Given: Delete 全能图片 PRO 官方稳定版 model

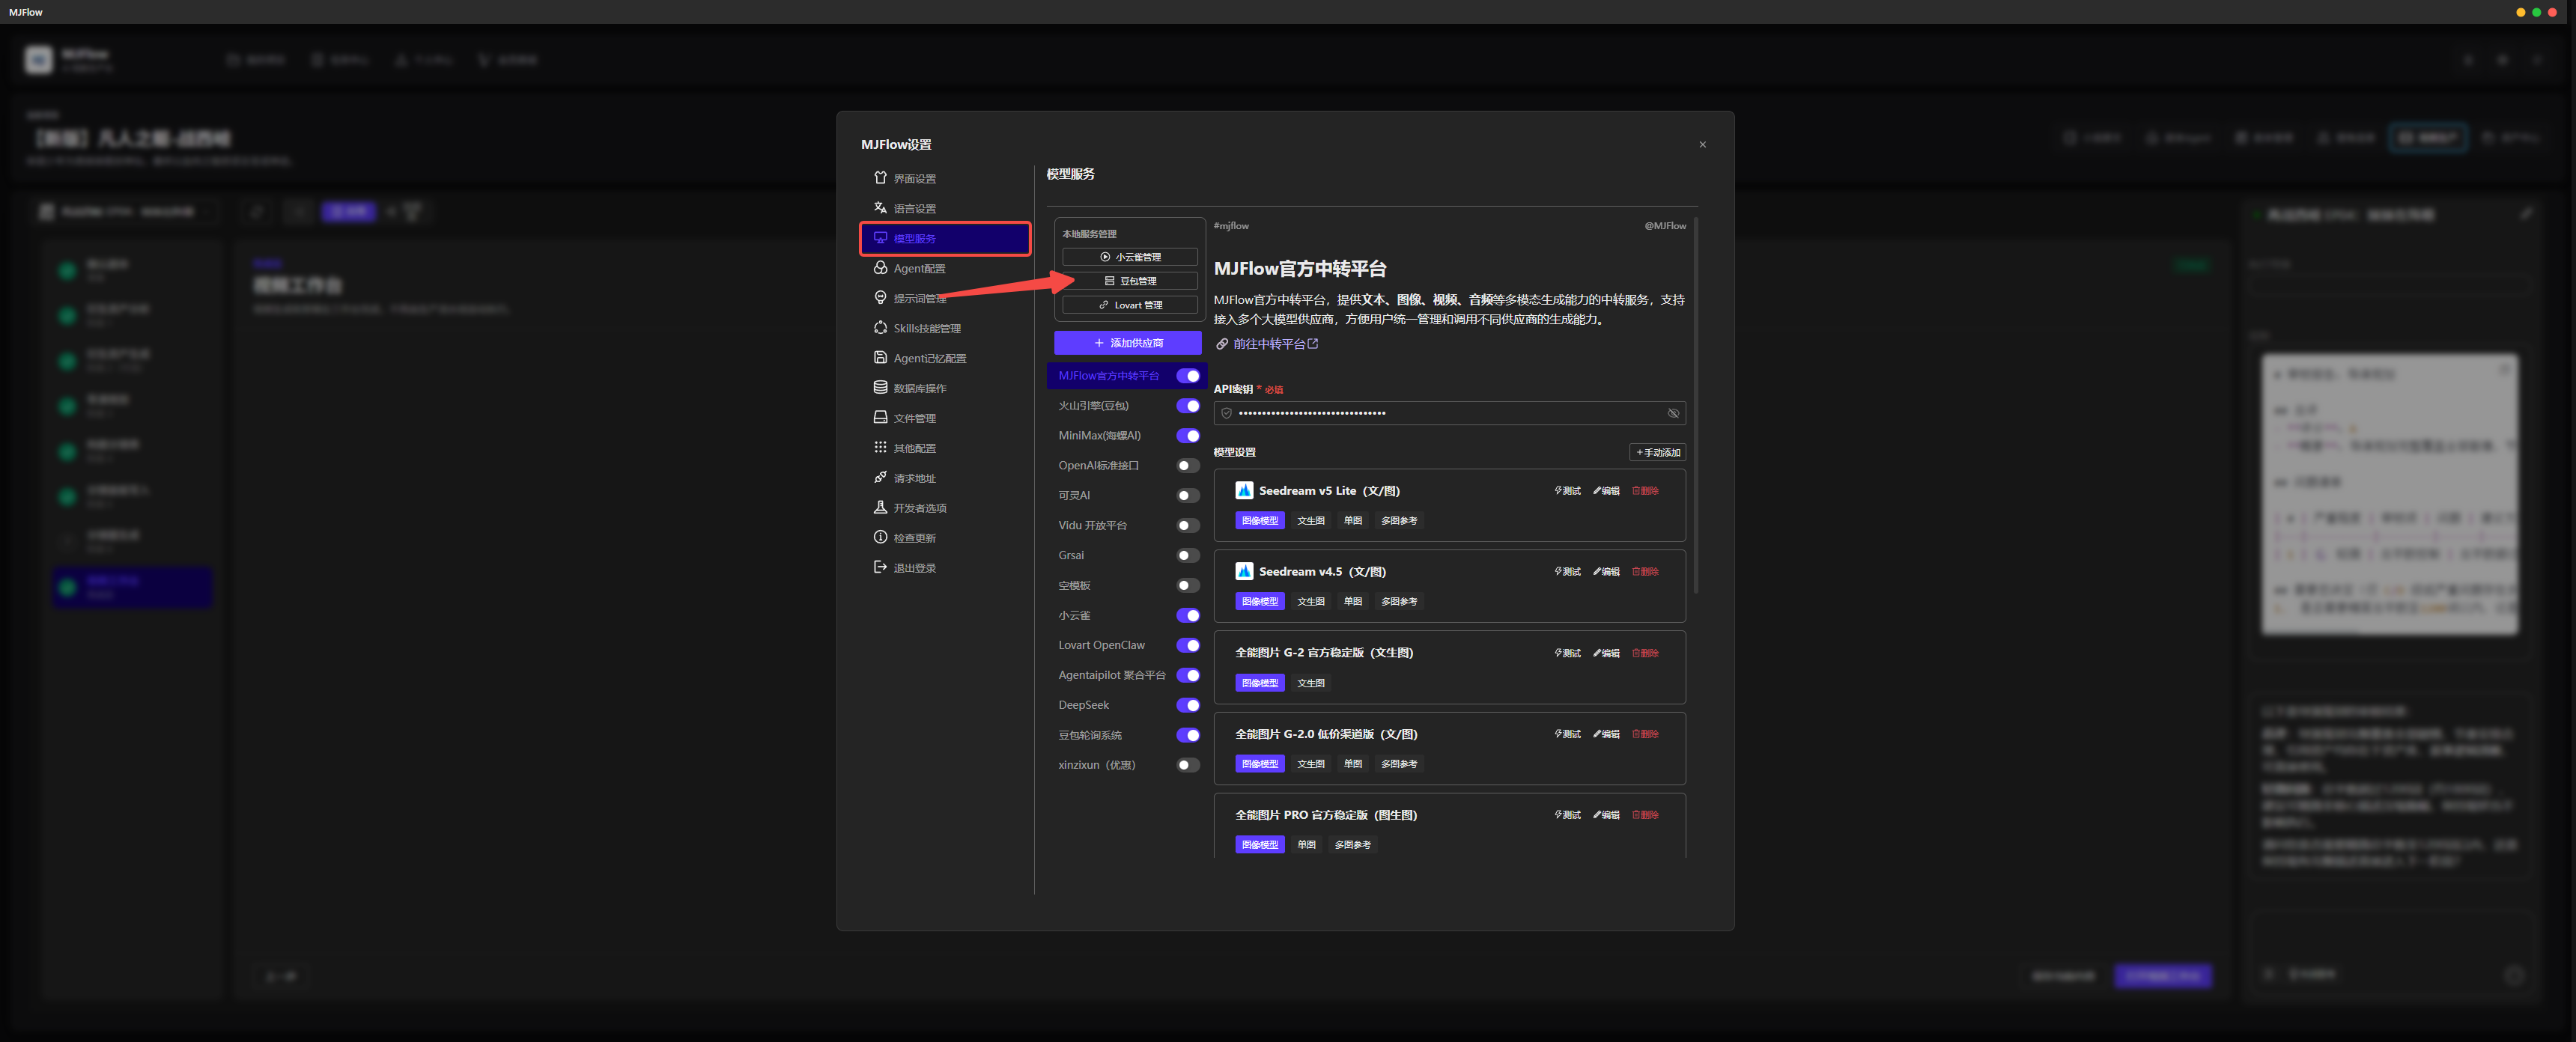Looking at the screenshot, I should click(1645, 815).
